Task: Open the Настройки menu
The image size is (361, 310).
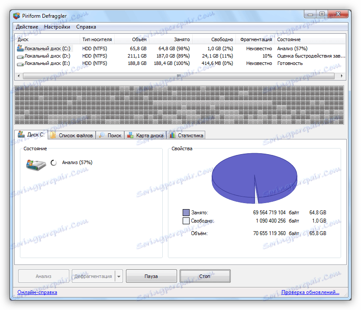Action: 57,27
